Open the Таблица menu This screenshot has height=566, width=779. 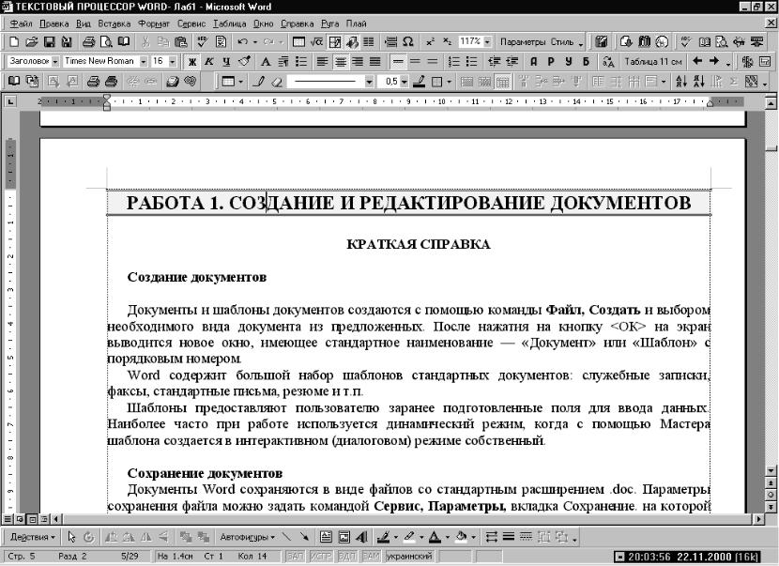230,23
